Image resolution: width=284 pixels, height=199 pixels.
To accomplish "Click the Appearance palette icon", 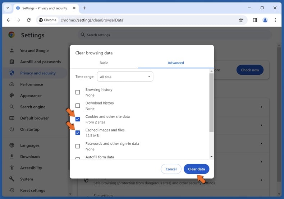I will (12, 96).
